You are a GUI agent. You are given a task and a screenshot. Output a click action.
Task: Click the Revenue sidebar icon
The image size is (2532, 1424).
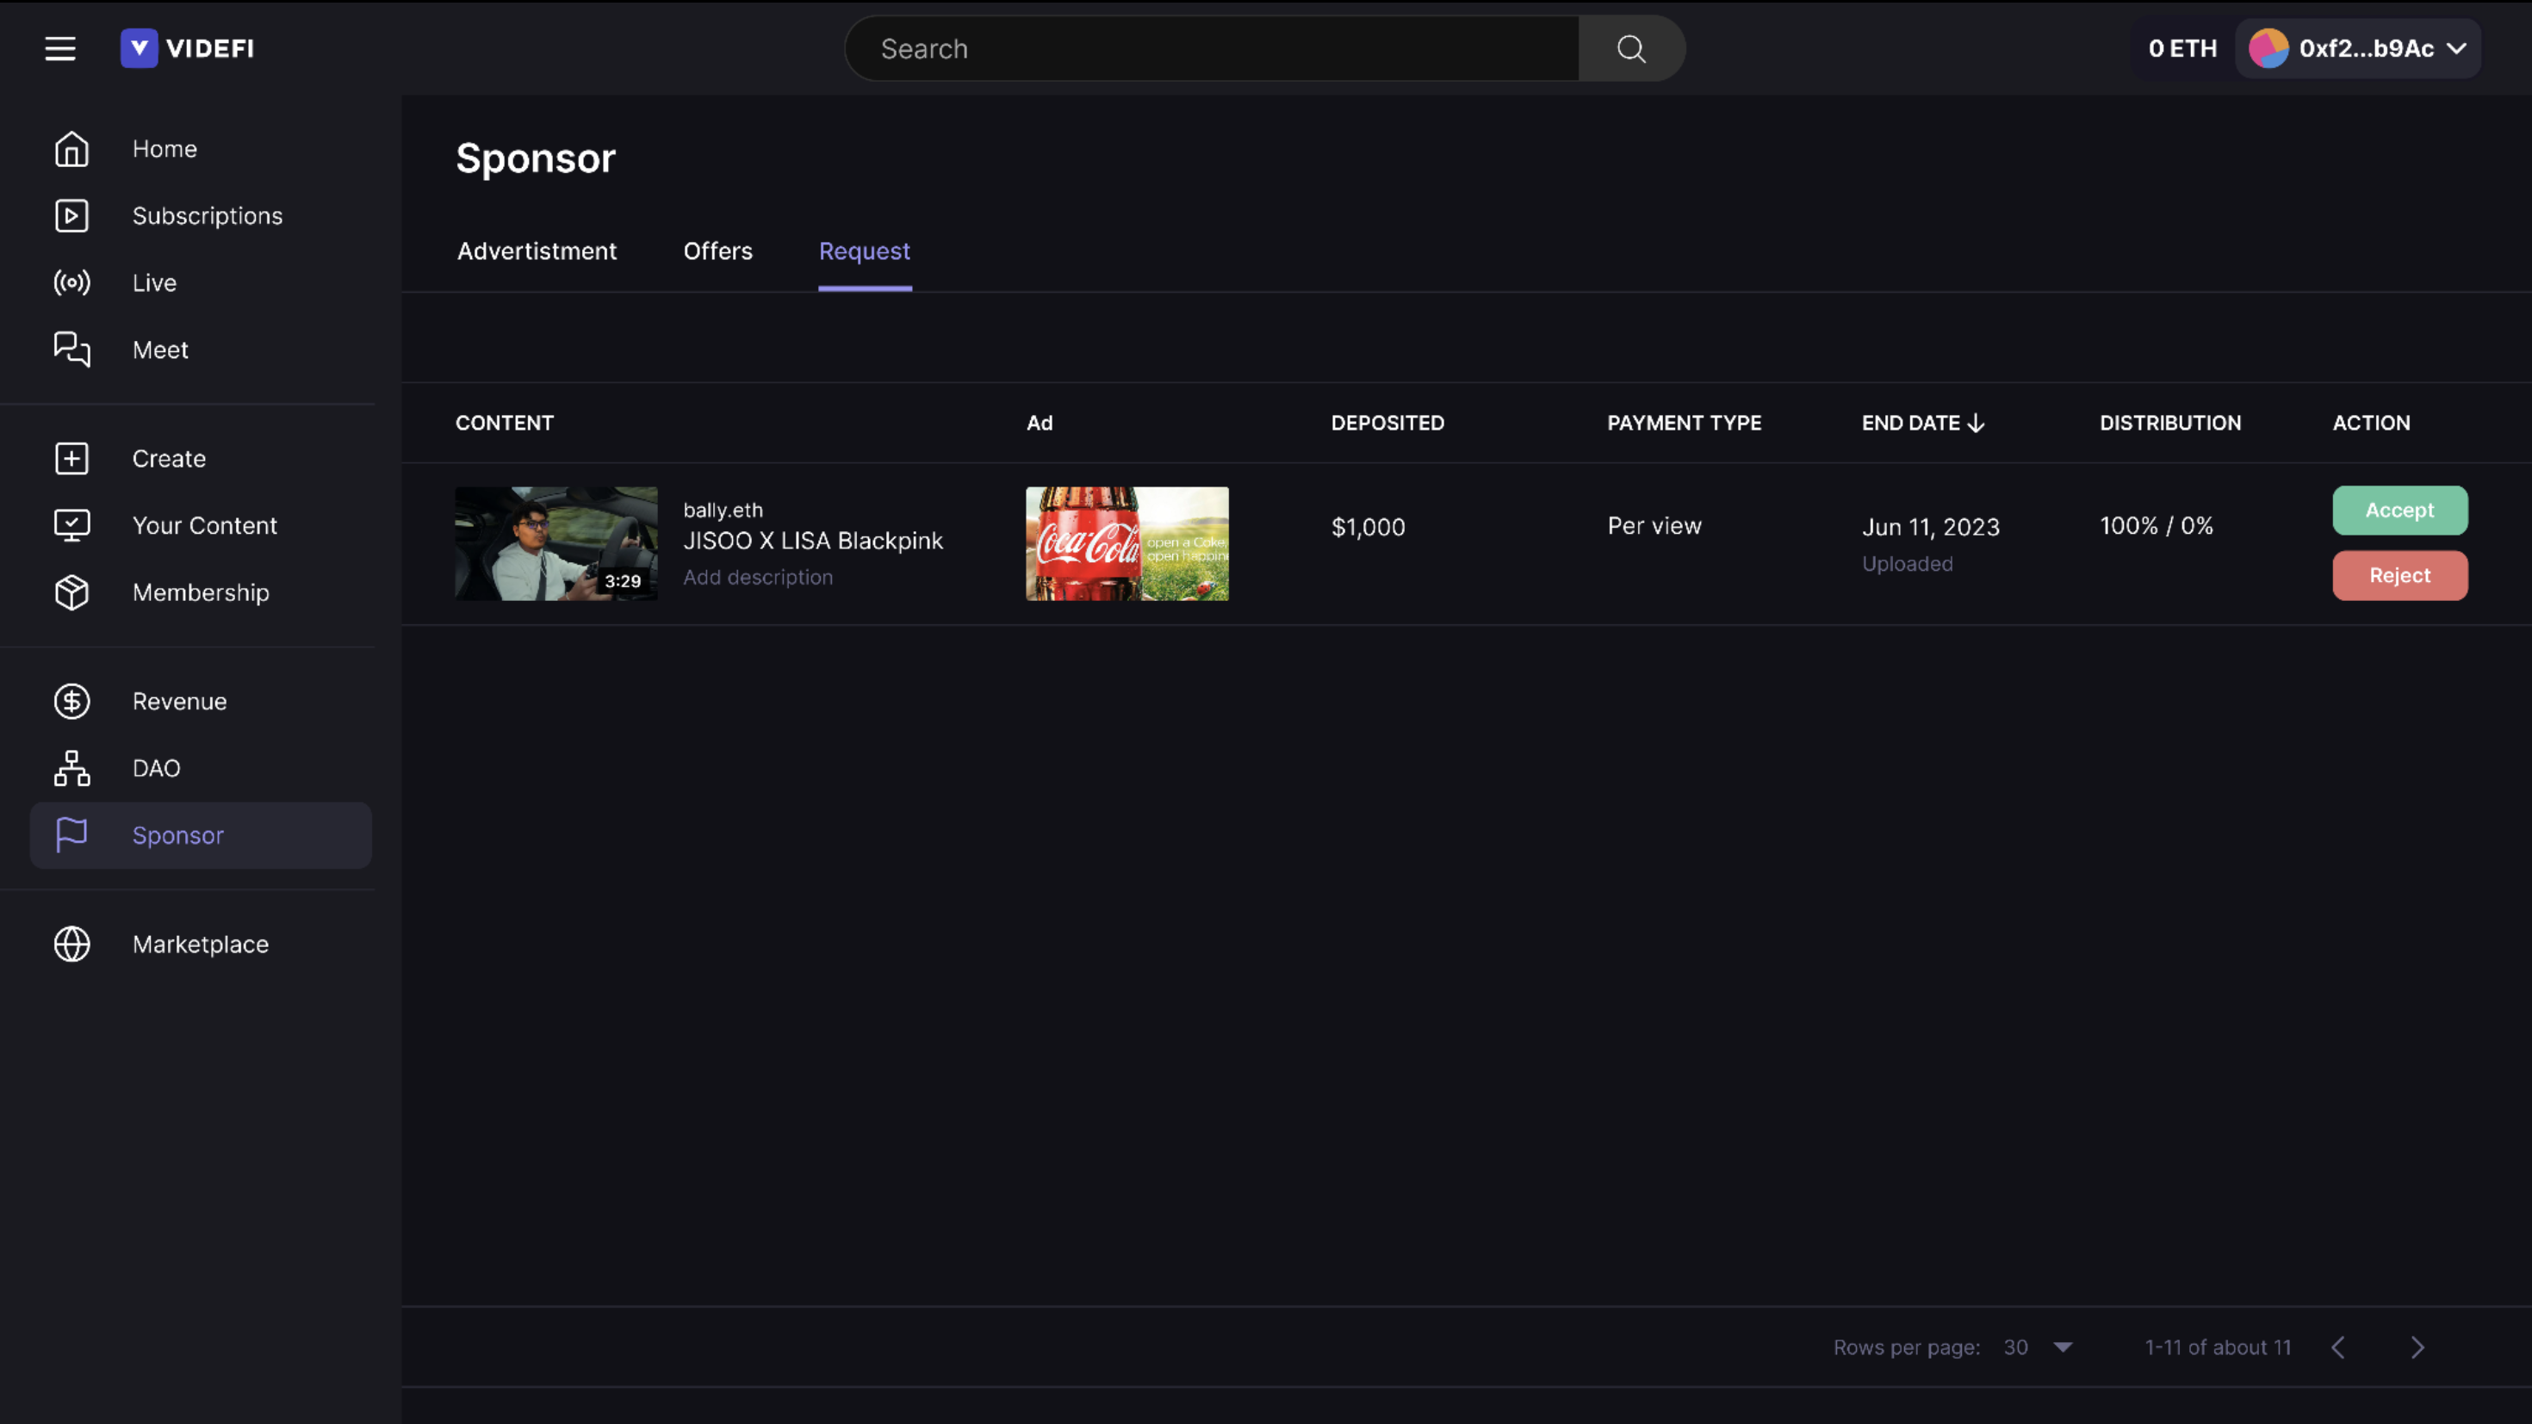point(70,701)
